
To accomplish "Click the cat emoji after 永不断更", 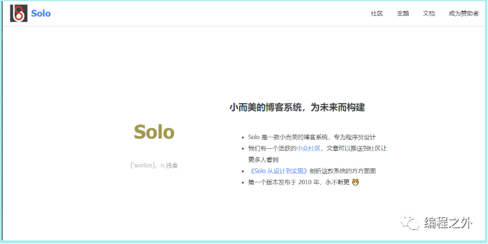I will point(356,182).
